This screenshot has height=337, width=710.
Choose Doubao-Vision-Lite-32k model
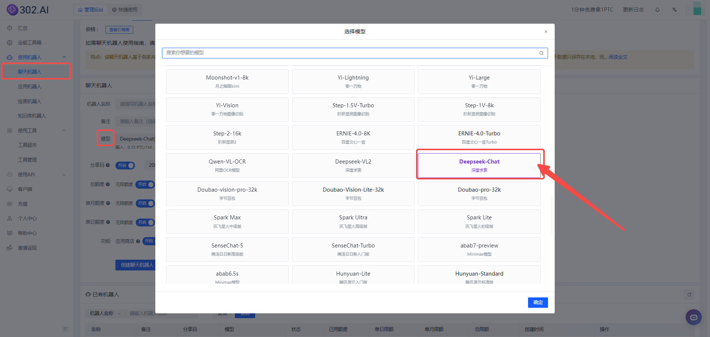(353, 193)
